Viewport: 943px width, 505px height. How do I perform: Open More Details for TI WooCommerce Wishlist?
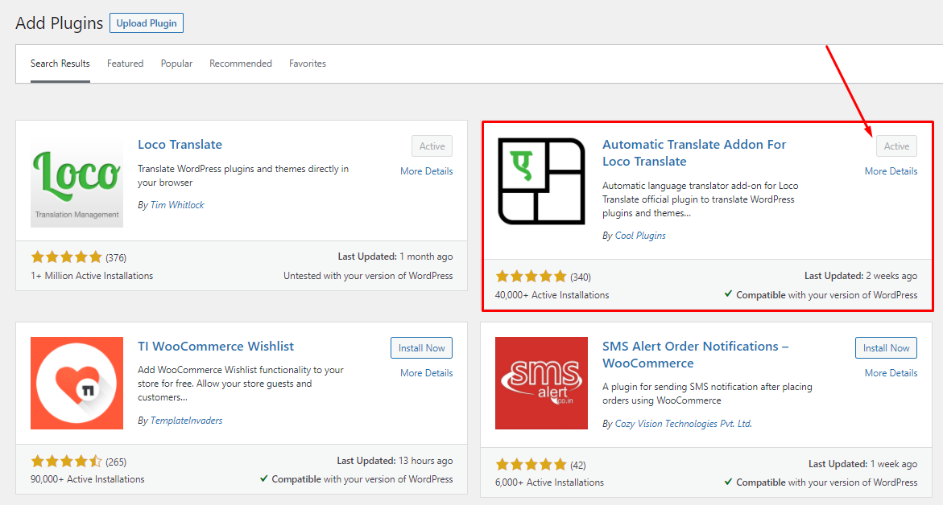[426, 373]
